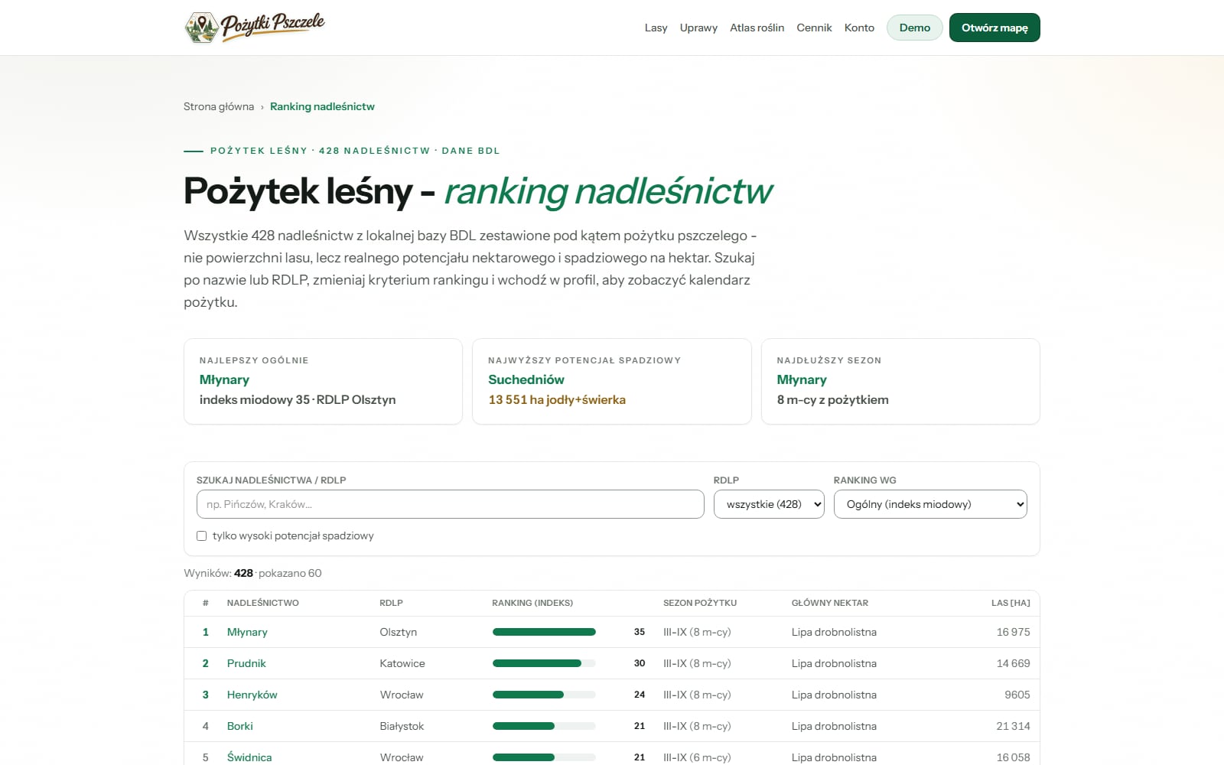
Task: Click the '13 551 ha jodły+świerka' text
Action: pyautogui.click(x=557, y=399)
